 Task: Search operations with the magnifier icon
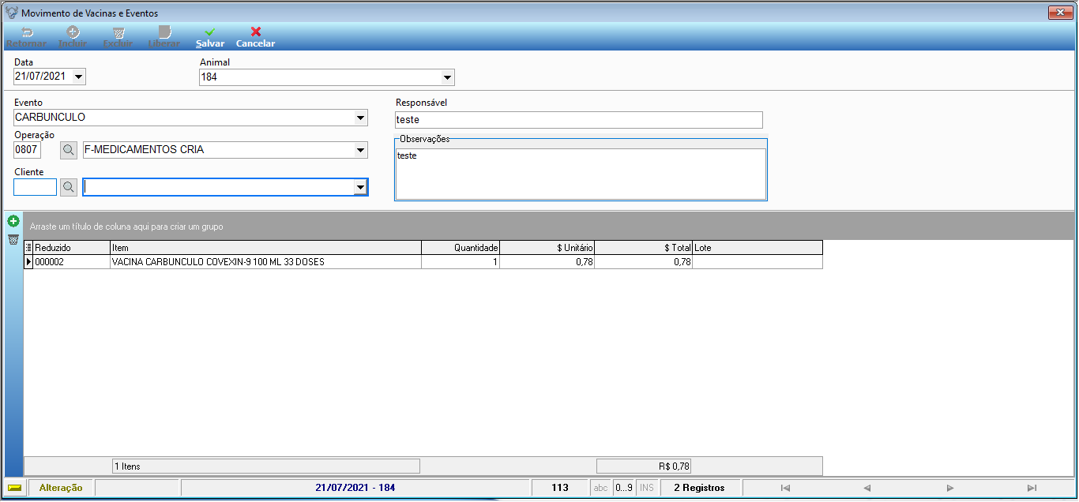point(69,150)
